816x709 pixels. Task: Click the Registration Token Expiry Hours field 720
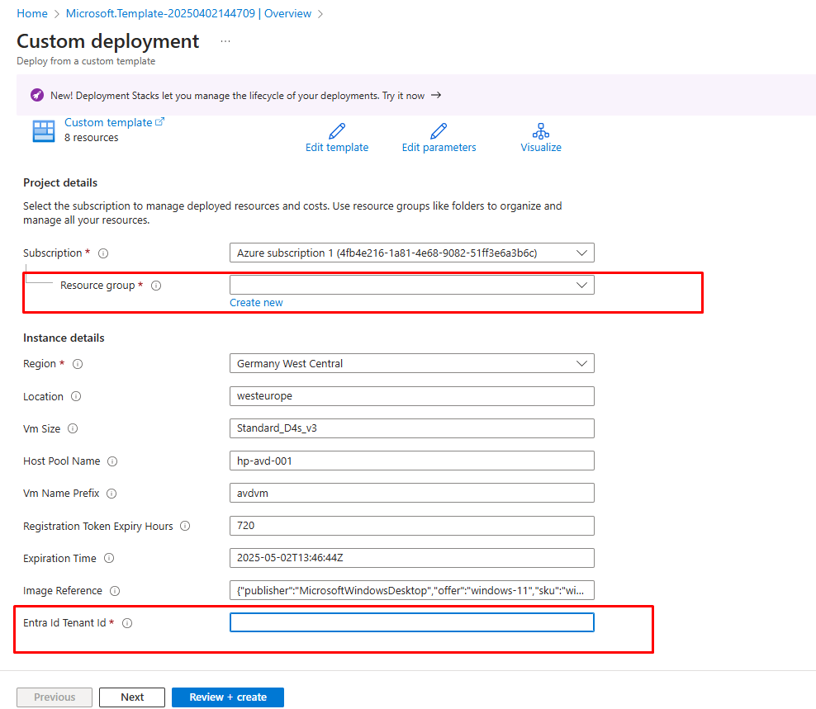(x=411, y=526)
